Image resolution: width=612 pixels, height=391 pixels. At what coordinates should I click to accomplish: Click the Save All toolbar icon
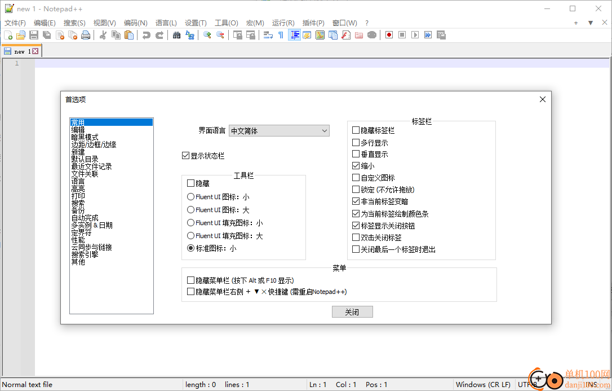47,35
